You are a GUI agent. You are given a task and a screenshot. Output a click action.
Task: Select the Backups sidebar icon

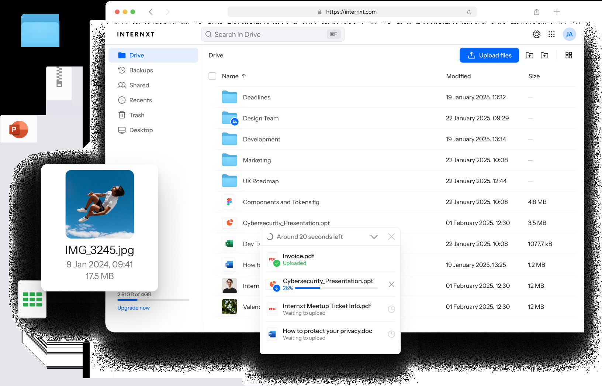tap(122, 70)
